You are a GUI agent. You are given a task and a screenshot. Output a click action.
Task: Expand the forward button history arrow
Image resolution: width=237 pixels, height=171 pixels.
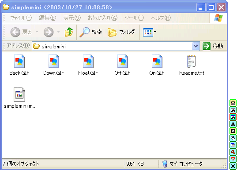(x=58, y=32)
